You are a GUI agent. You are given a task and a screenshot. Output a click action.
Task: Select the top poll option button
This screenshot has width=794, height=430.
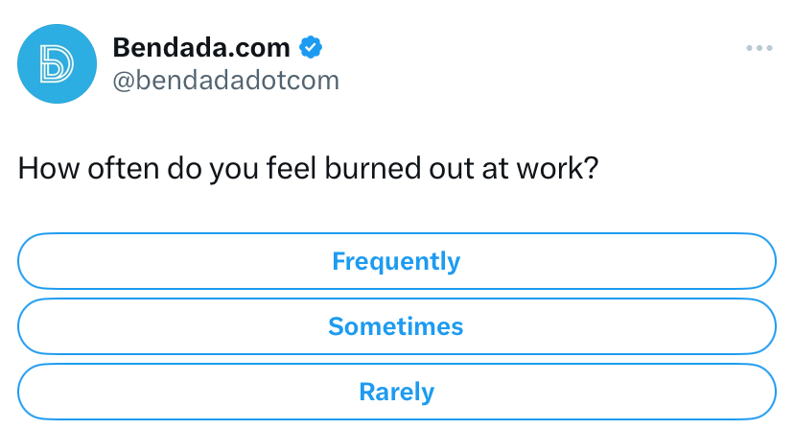(396, 262)
